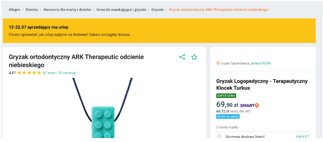Screen dimensions: 323x142
Task: Open Smoczki uspokajające i gryzaki breadcrumb
Action: click(121, 10)
